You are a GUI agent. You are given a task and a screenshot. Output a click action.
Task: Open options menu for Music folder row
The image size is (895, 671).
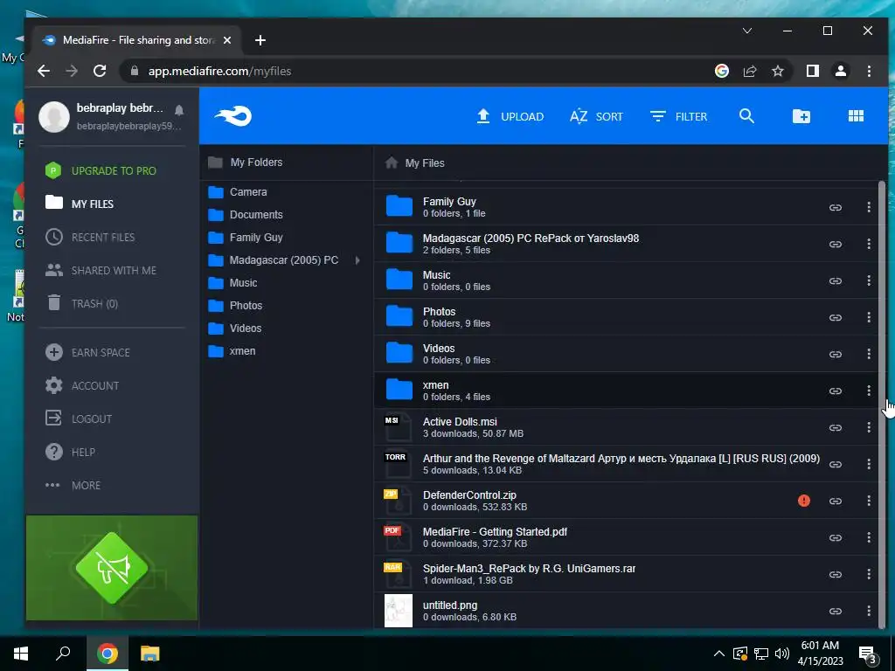pos(869,280)
